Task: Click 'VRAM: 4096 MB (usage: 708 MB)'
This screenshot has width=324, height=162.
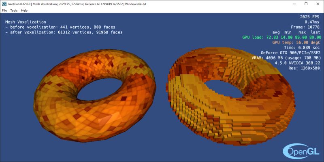Action: tap(286, 58)
